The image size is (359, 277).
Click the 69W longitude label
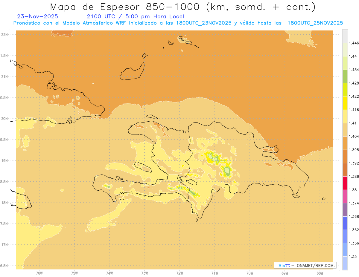point(285,273)
